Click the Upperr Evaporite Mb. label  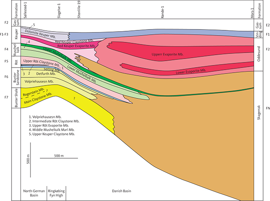[x=168, y=54]
